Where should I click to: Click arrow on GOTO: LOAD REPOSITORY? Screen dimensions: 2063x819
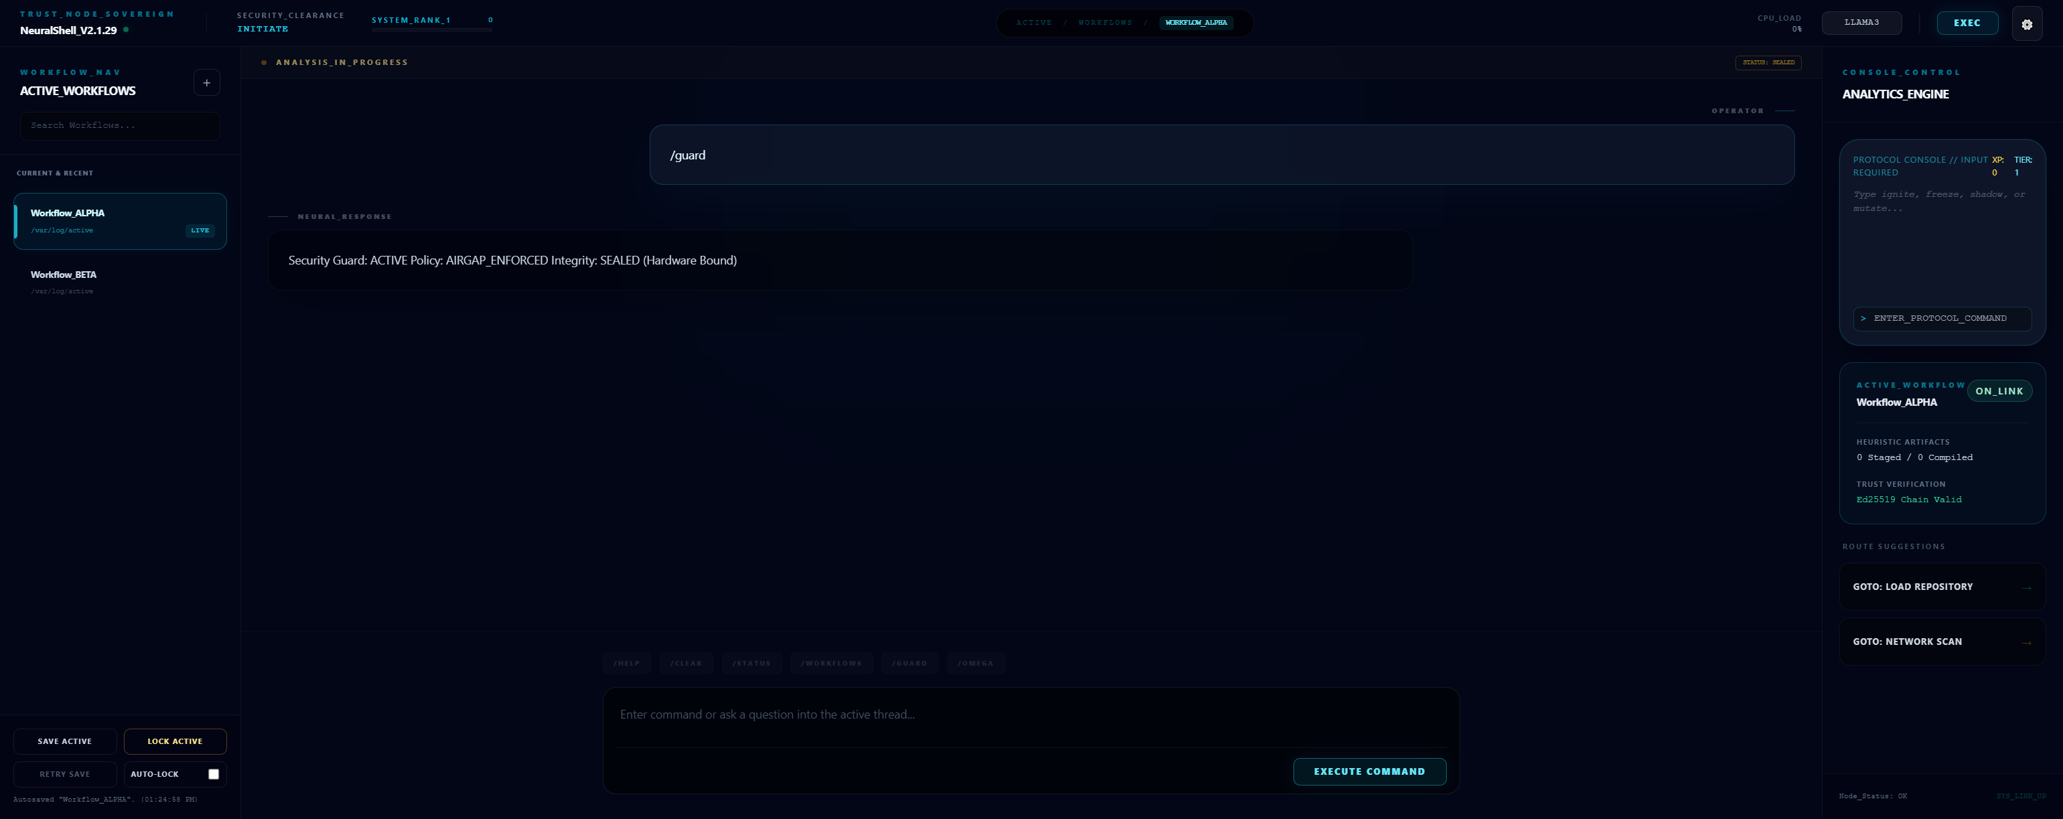click(2026, 587)
